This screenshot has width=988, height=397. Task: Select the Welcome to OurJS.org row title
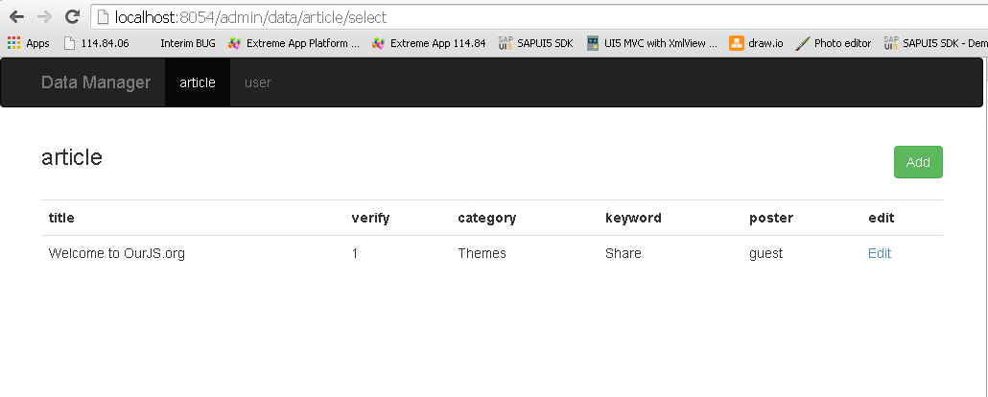click(117, 253)
